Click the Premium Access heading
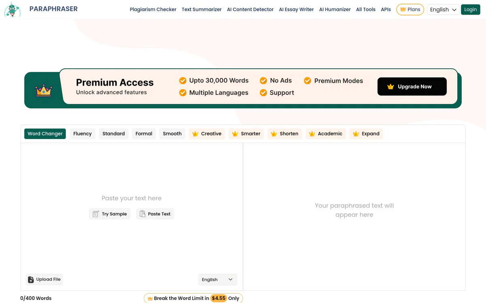Viewport: 486px width, 303px height. [x=115, y=82]
